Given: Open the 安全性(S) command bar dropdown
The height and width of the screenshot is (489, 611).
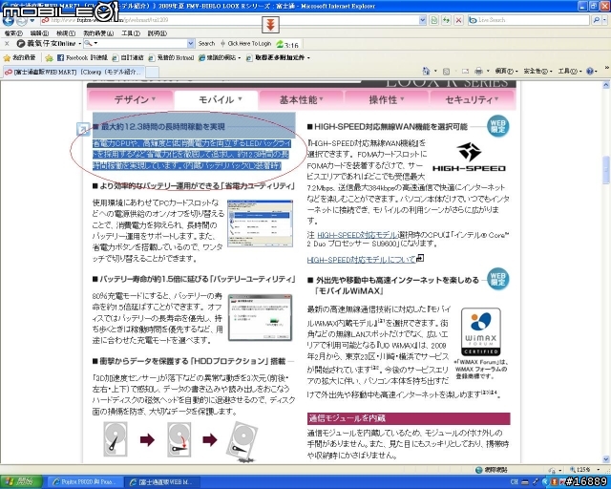Looking at the screenshot, I should (x=537, y=72).
